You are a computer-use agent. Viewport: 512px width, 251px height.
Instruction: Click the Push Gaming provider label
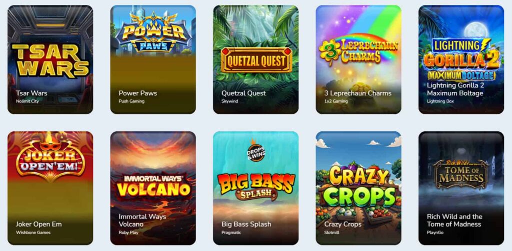[131, 101]
